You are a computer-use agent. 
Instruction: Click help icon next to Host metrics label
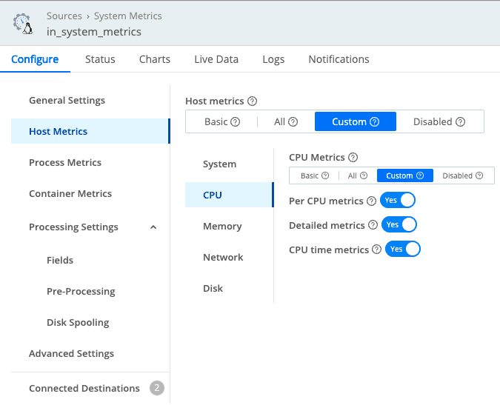pyautogui.click(x=253, y=101)
